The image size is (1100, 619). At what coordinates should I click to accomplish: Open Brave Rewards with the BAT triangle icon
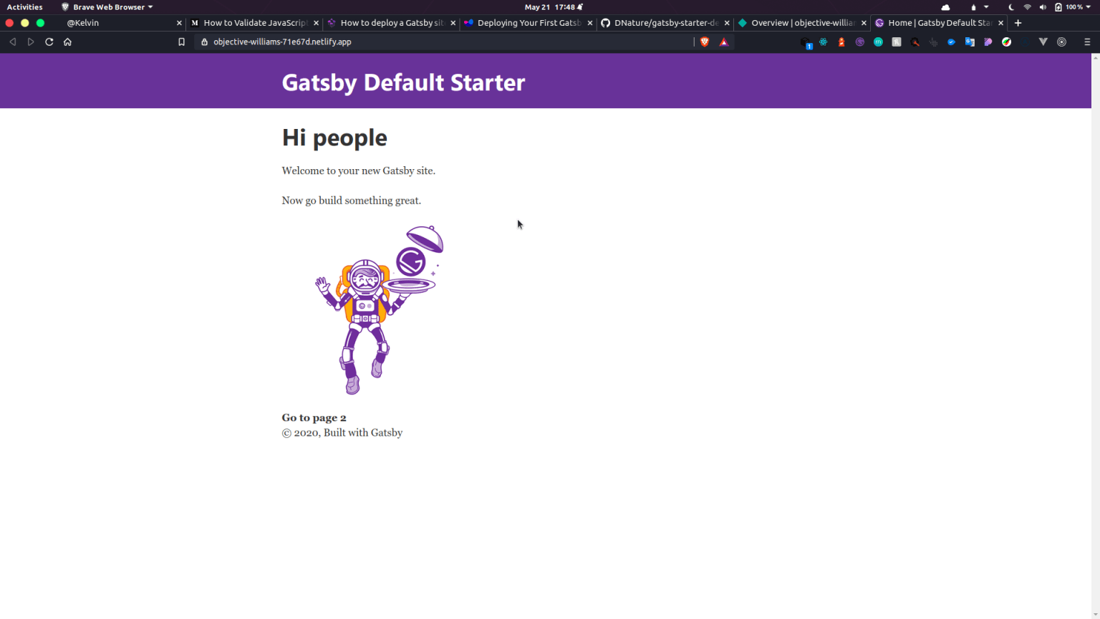tap(724, 42)
